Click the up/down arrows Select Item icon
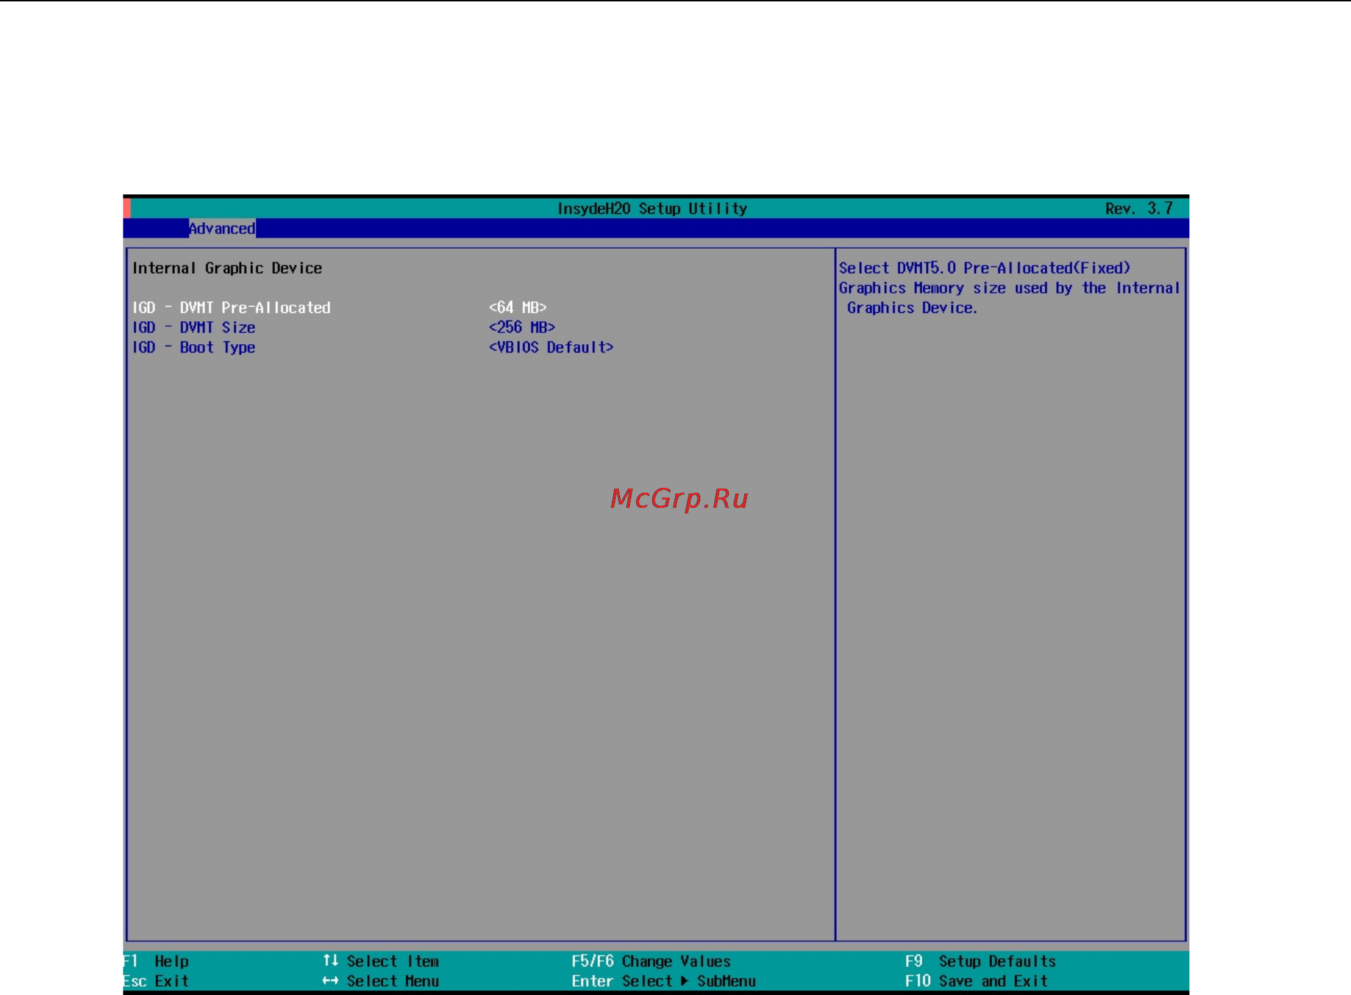The image size is (1351, 995). pos(330,961)
